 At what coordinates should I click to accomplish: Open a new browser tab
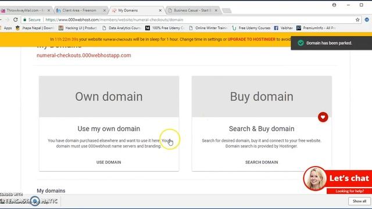coord(227,10)
